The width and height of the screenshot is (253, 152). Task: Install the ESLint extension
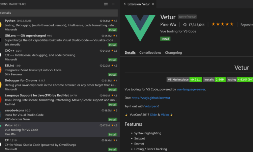point(112,75)
